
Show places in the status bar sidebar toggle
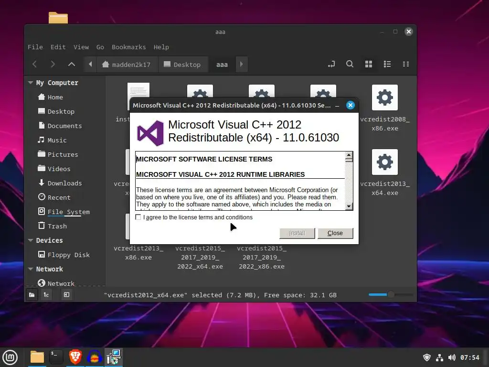click(32, 294)
